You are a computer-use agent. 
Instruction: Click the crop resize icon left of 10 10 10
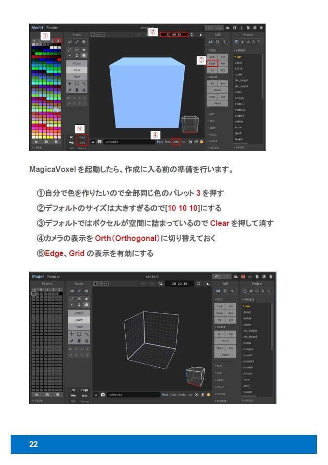[161, 284]
